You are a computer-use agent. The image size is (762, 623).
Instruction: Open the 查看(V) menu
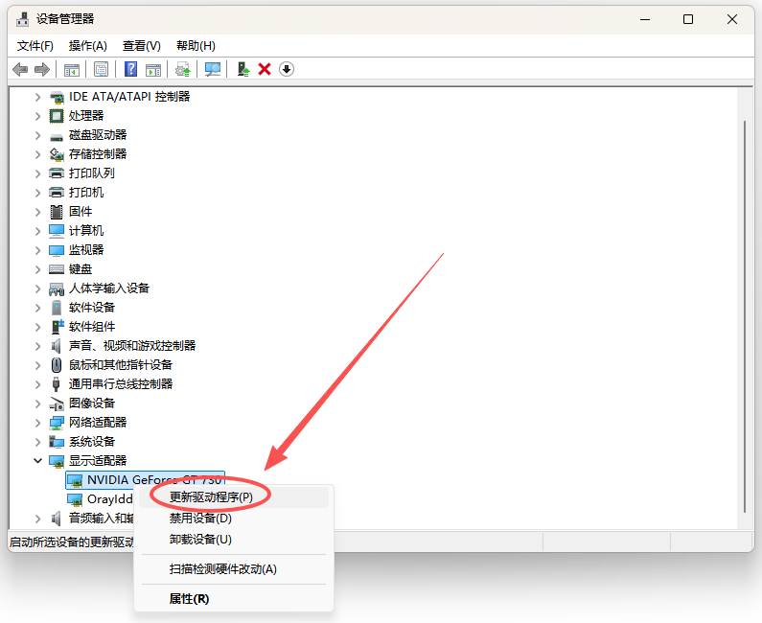click(x=141, y=45)
